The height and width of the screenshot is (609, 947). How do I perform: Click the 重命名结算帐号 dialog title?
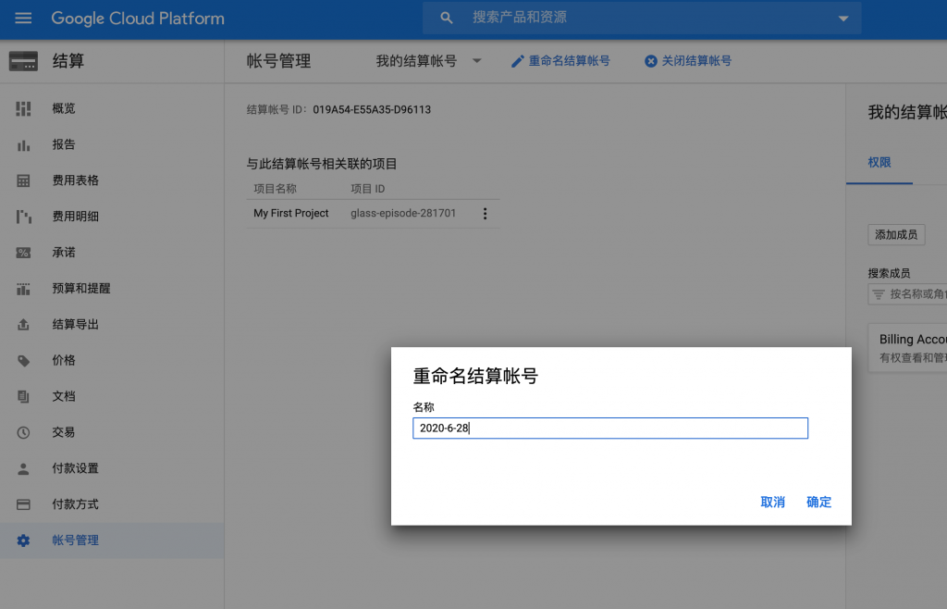coord(475,377)
